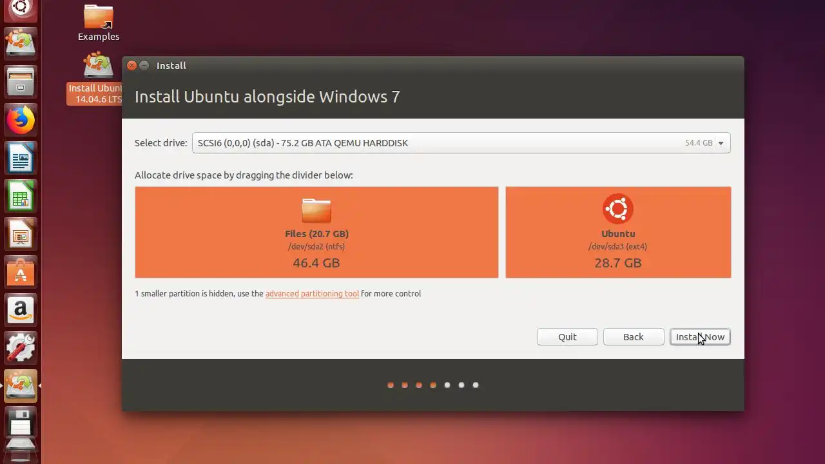Click the 46.4 GB size text
The width and height of the screenshot is (825, 464).
coord(316,263)
